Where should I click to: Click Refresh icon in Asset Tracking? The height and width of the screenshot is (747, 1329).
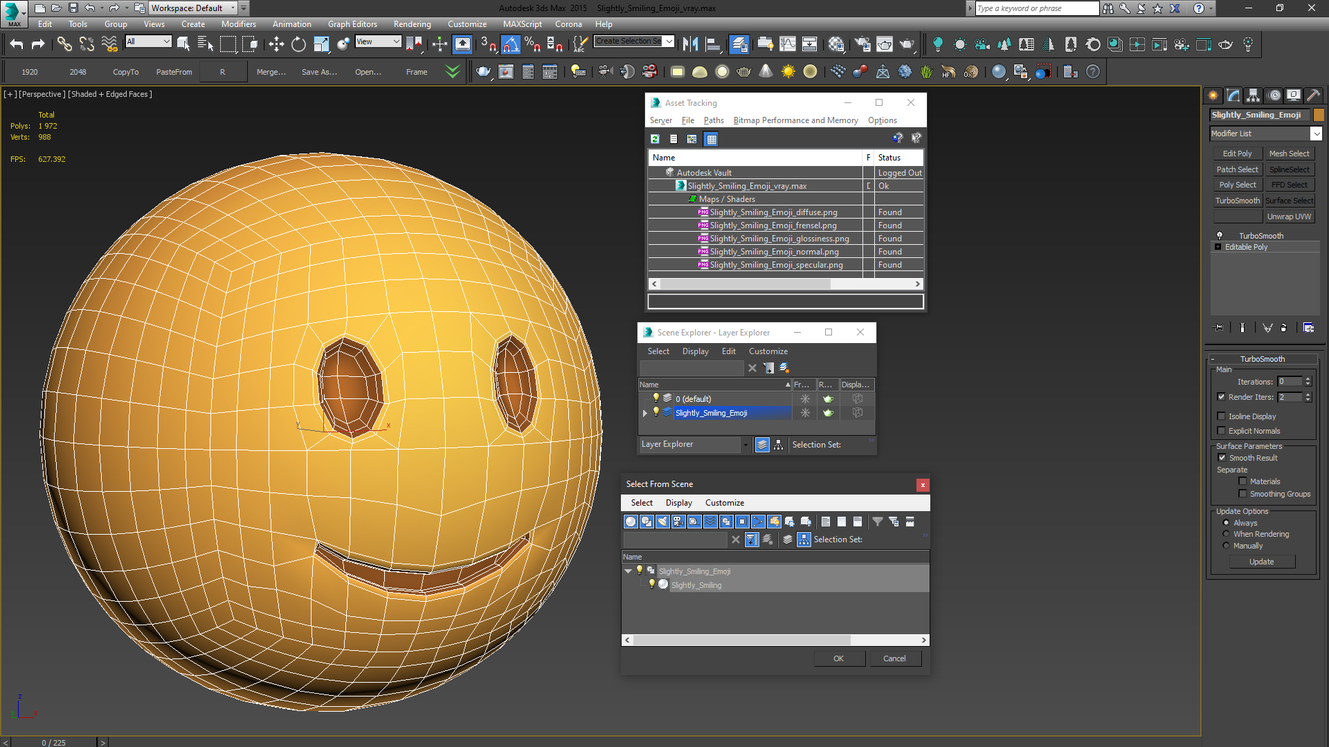655,139
